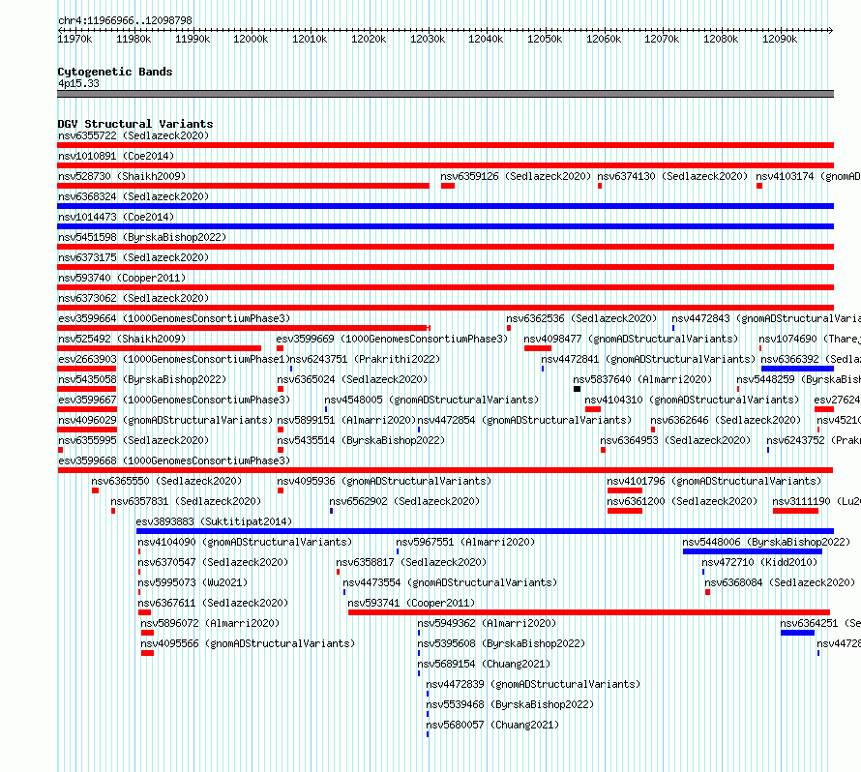
Task: Open nsv5689154 (Chuang2021) label
Action: pyautogui.click(x=484, y=664)
